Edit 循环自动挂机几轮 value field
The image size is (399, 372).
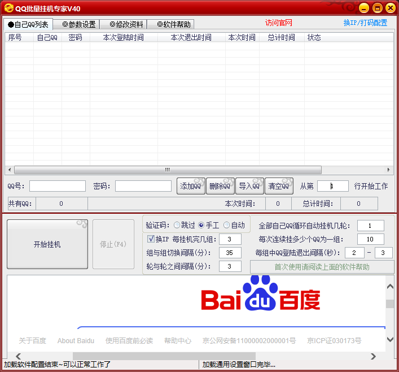coord(370,226)
